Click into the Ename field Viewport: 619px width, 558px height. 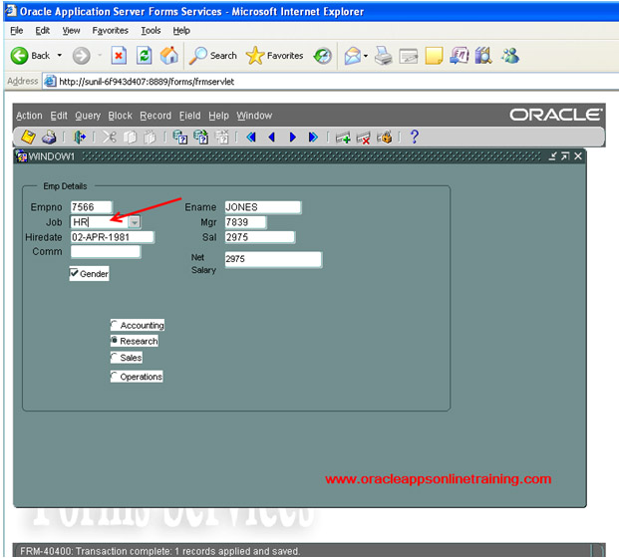click(x=262, y=207)
